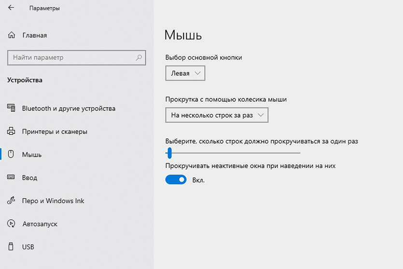The image size is (403, 269).
Task: Open the Ввод settings page
Action: (x=29, y=178)
